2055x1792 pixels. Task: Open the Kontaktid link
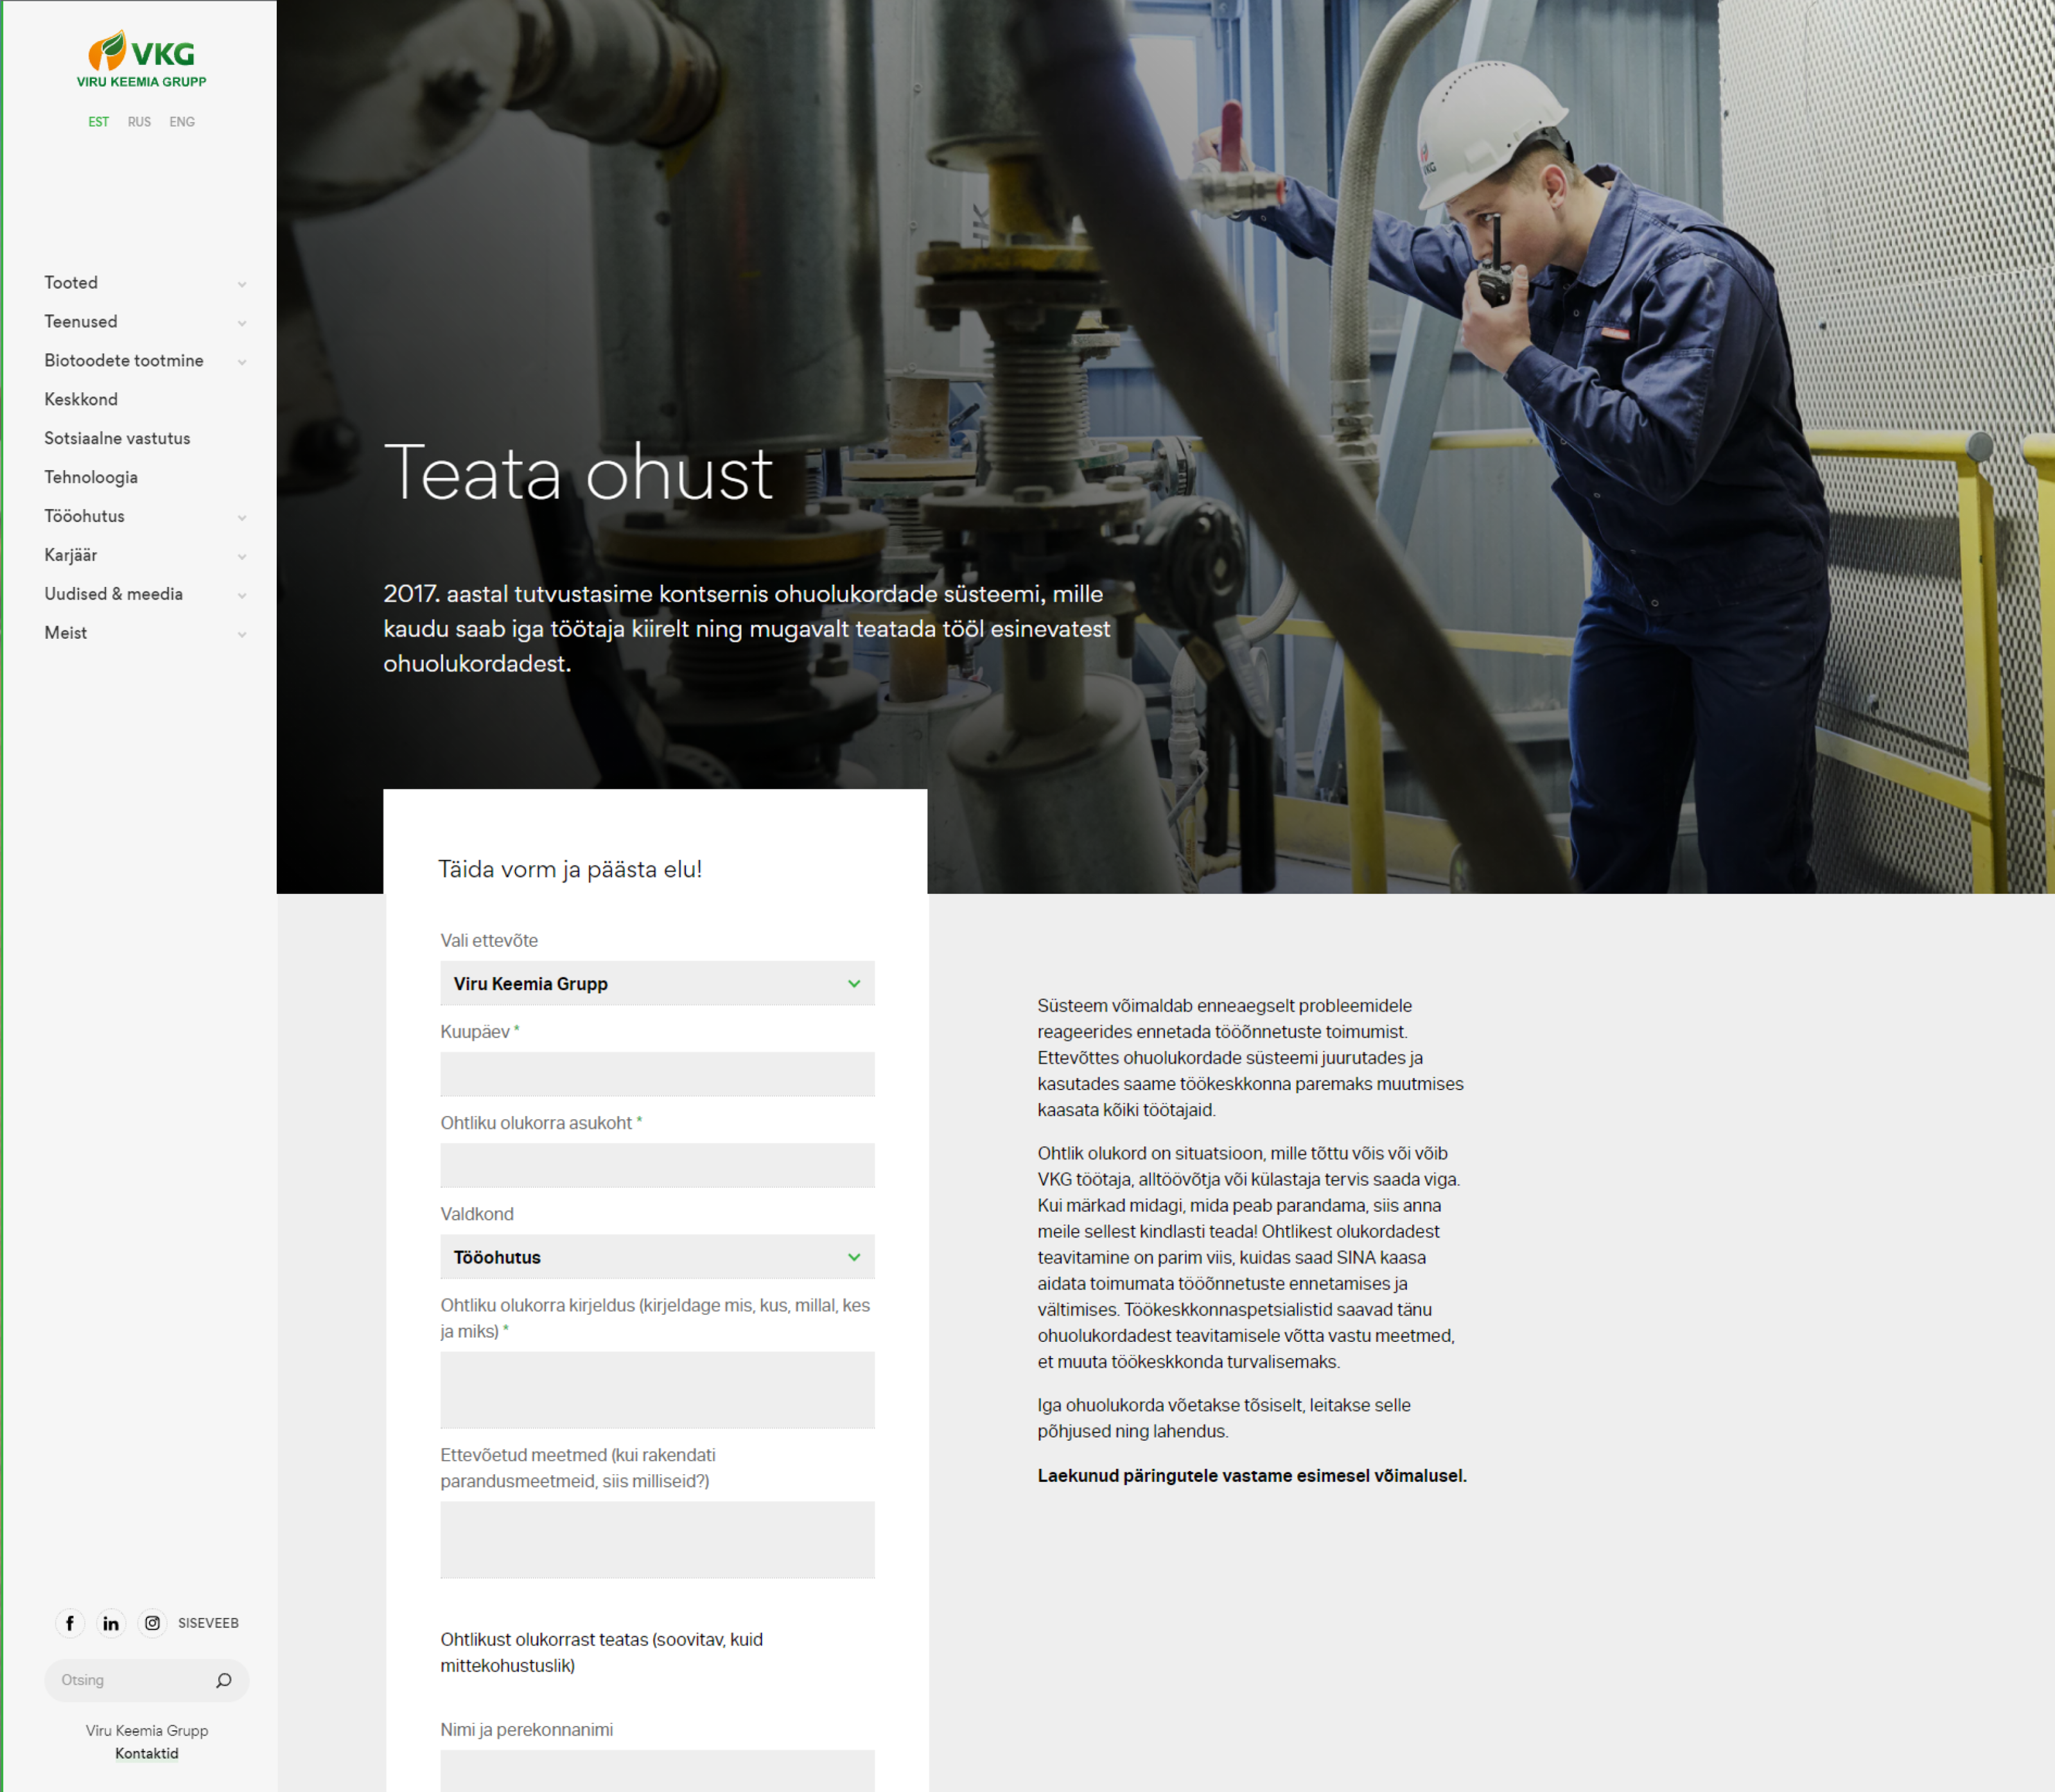pyautogui.click(x=146, y=1753)
